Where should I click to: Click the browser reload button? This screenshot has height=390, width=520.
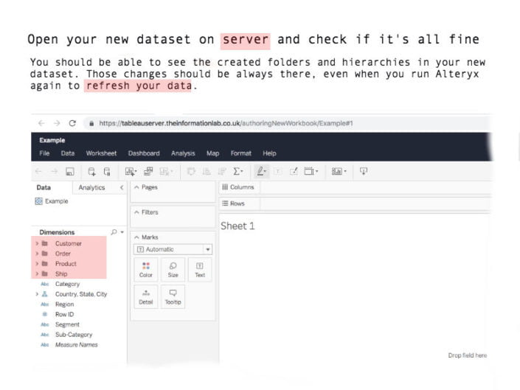click(x=72, y=123)
